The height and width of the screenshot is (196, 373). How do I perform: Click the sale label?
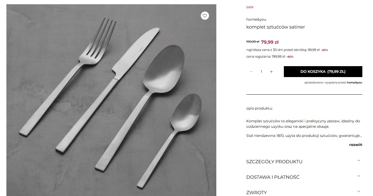pyautogui.click(x=250, y=7)
